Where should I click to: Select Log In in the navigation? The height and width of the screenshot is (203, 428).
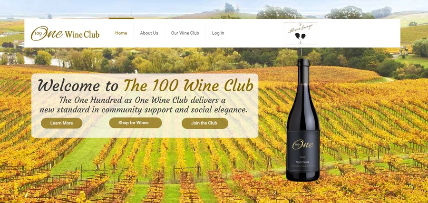pyautogui.click(x=218, y=33)
